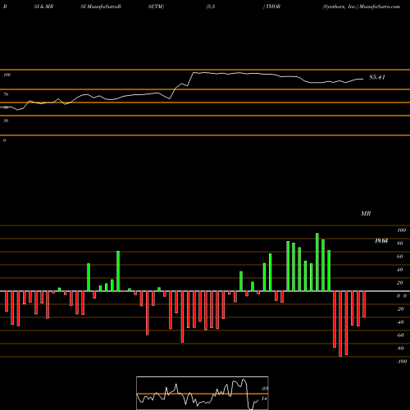Click the 60 label on MR axis
Screen dimensions: 410x410
tap(400, 257)
